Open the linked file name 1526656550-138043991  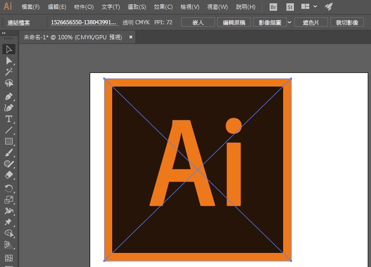[85, 22]
